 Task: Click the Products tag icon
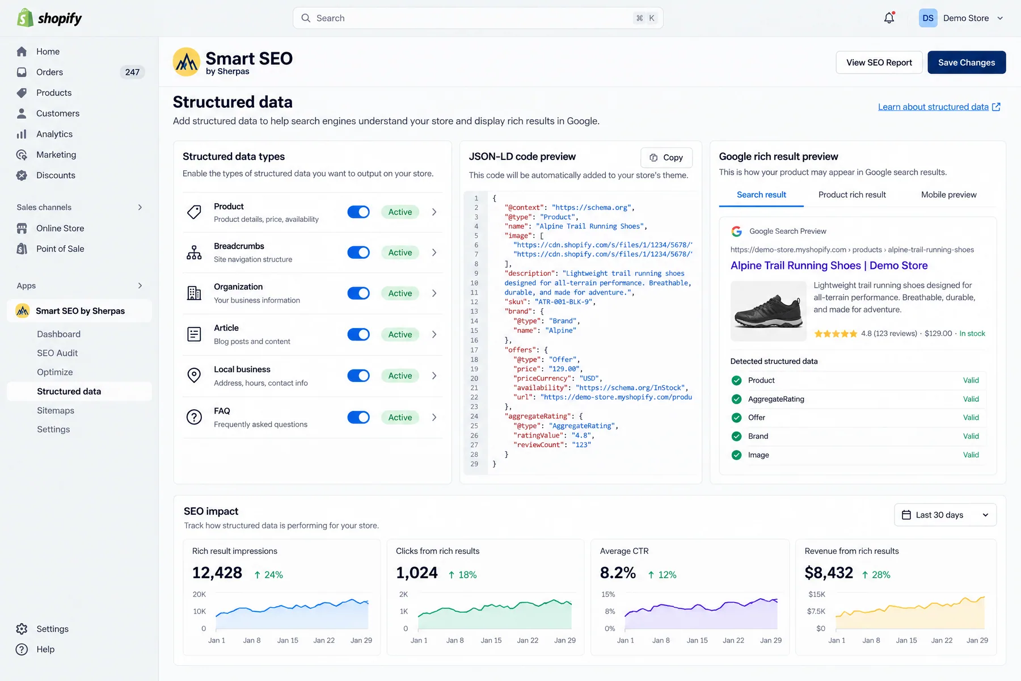tap(22, 93)
